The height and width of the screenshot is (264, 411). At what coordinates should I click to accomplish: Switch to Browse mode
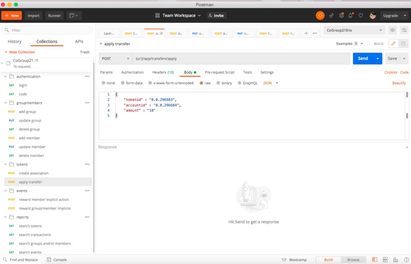[353, 259]
